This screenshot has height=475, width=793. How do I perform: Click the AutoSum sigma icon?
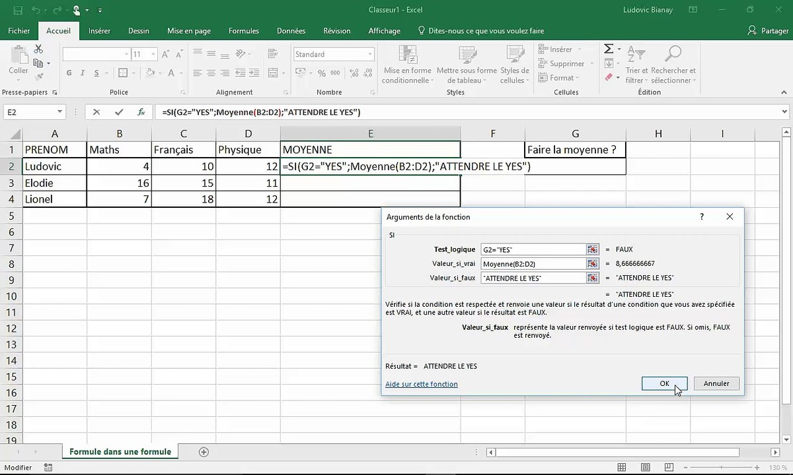coord(609,49)
